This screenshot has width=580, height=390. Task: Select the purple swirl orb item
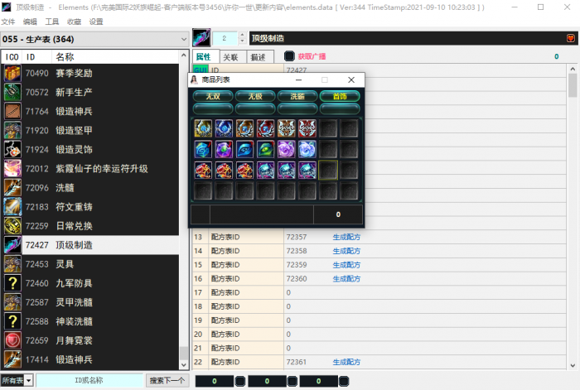coord(287,149)
